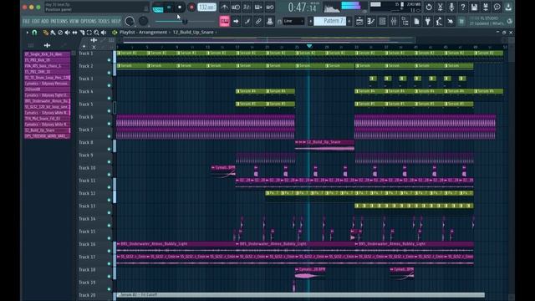
Task: Select Track 13 label in the Playlist
Action: pos(87,207)
